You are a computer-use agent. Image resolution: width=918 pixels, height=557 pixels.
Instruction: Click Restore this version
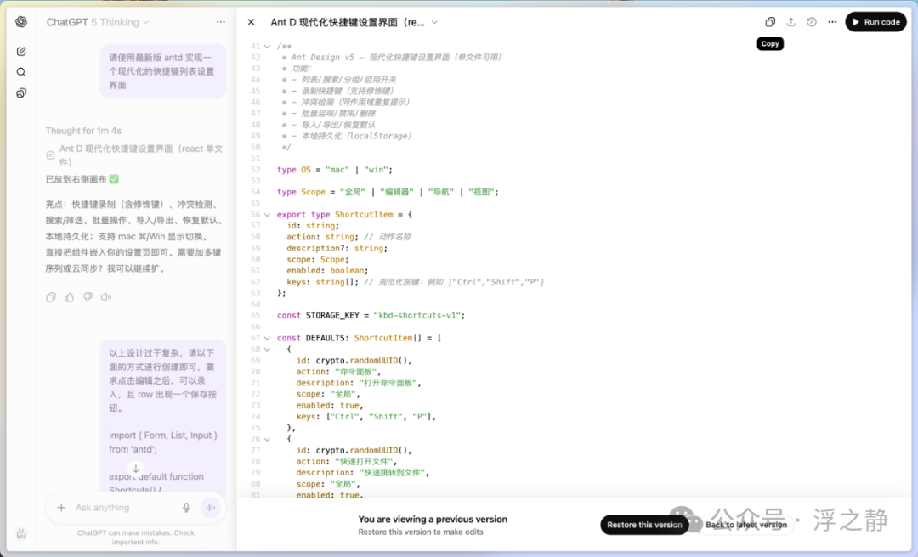644,525
